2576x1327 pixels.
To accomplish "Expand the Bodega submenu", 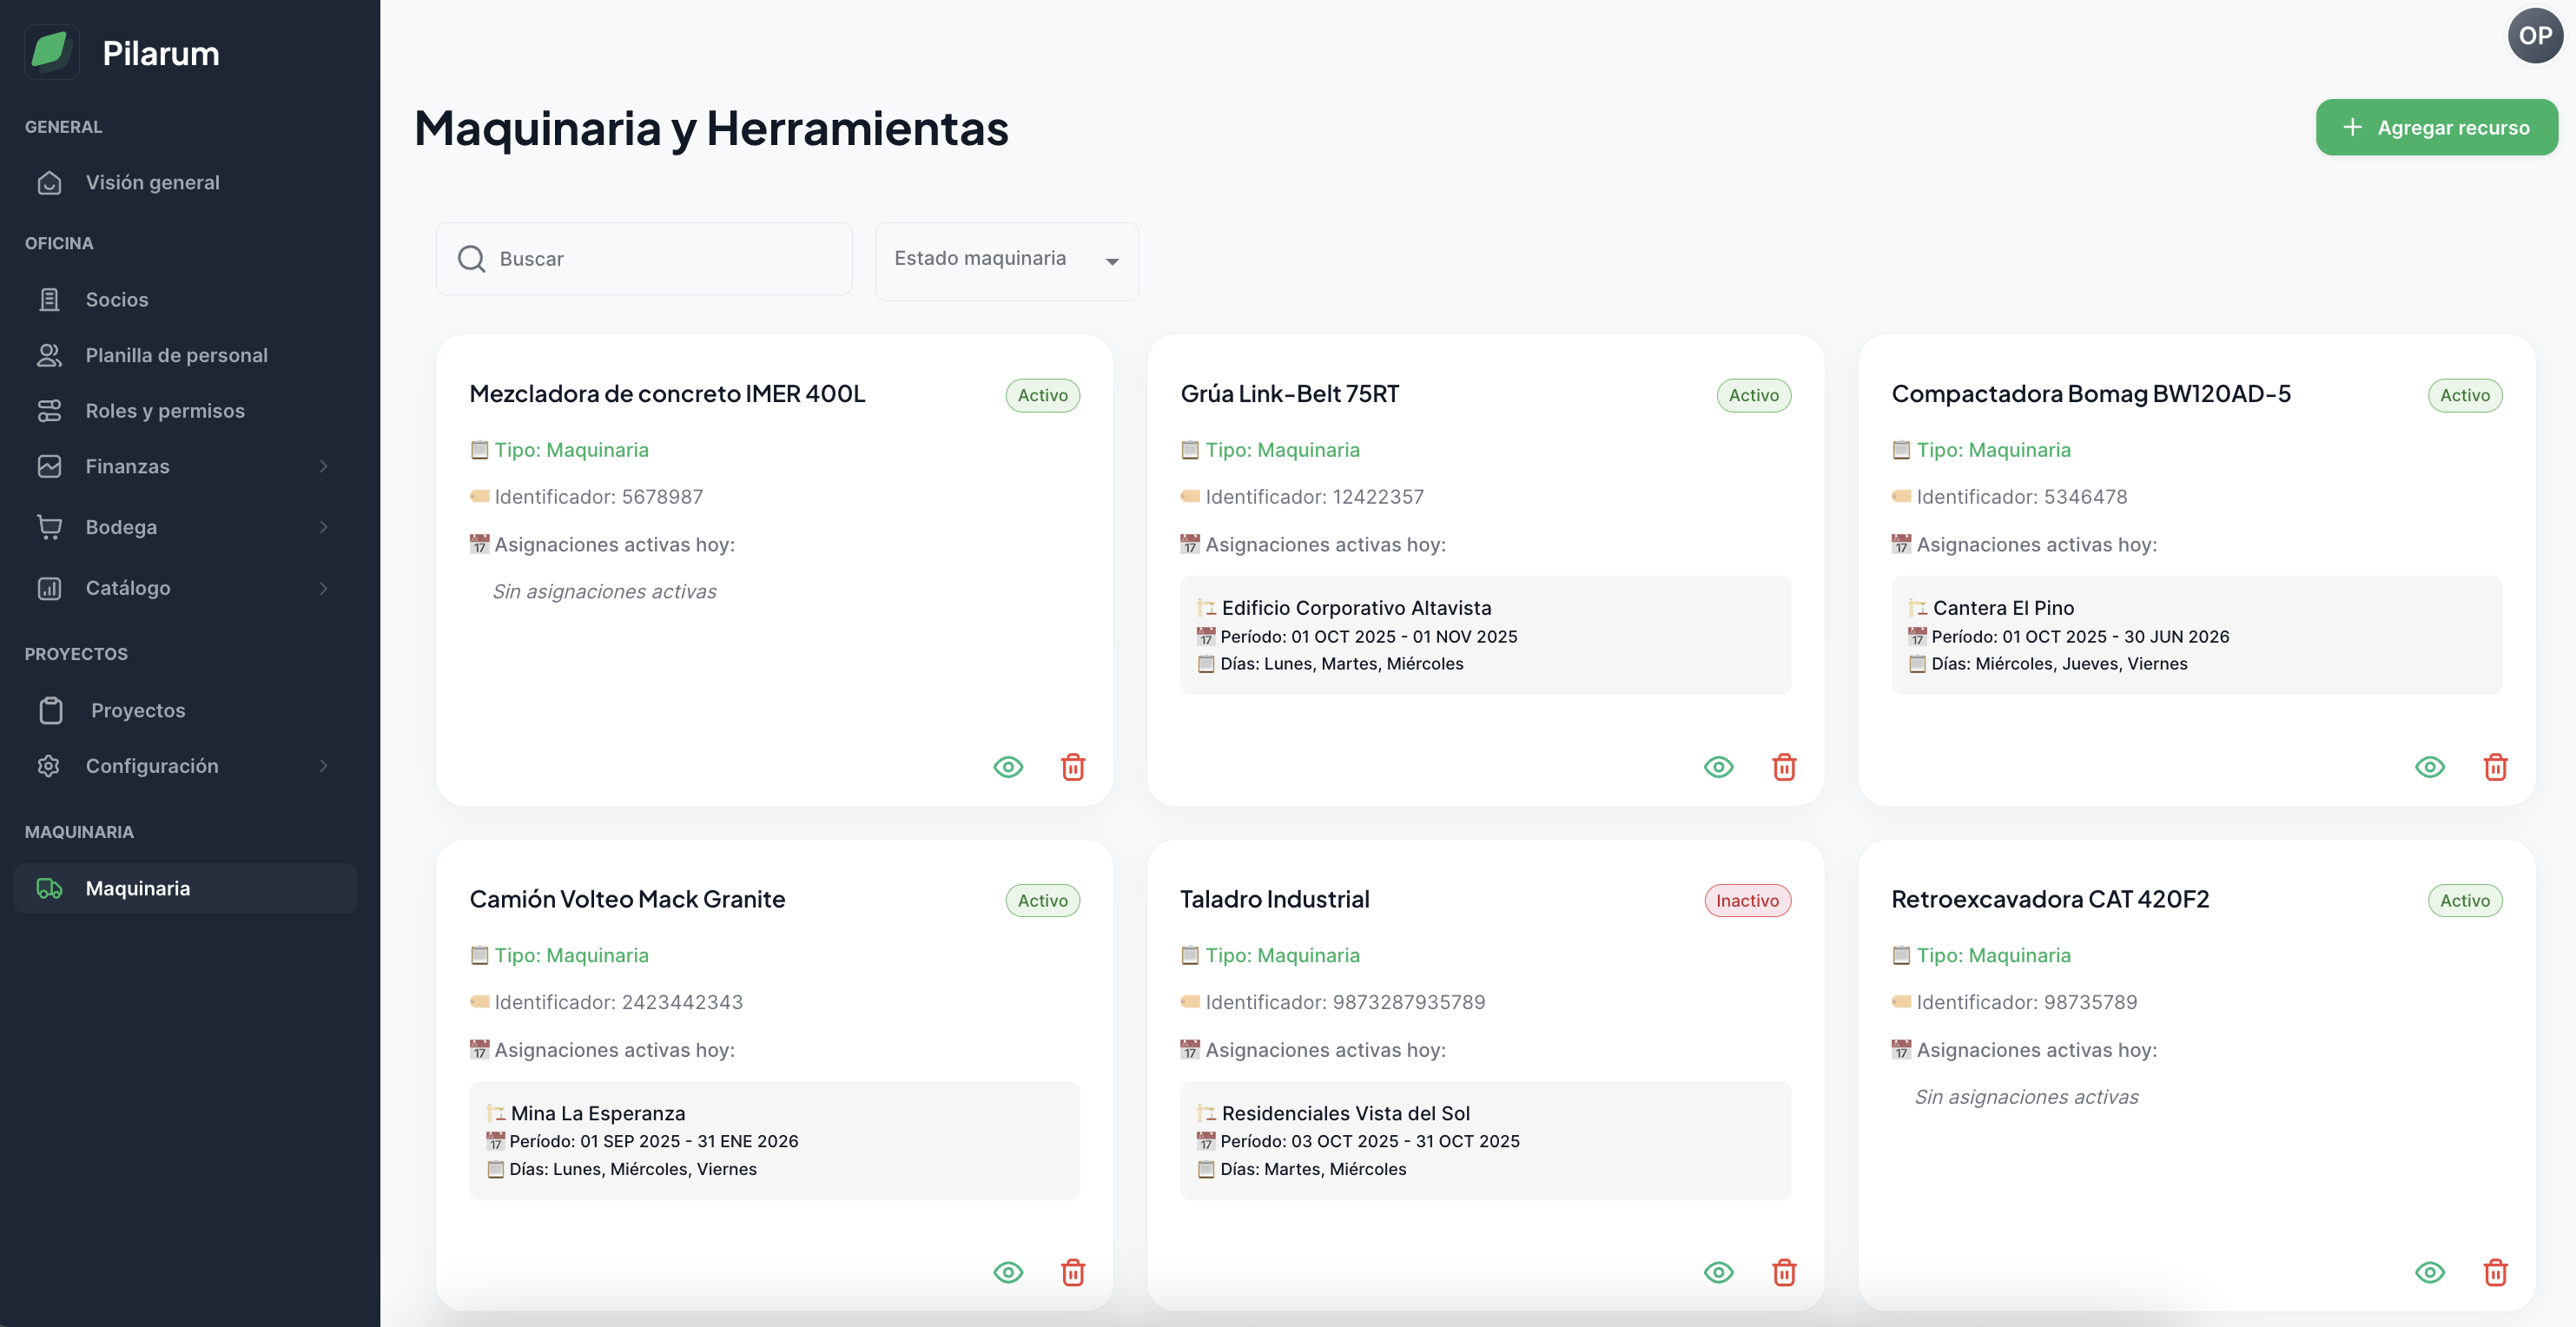I will click(x=120, y=527).
